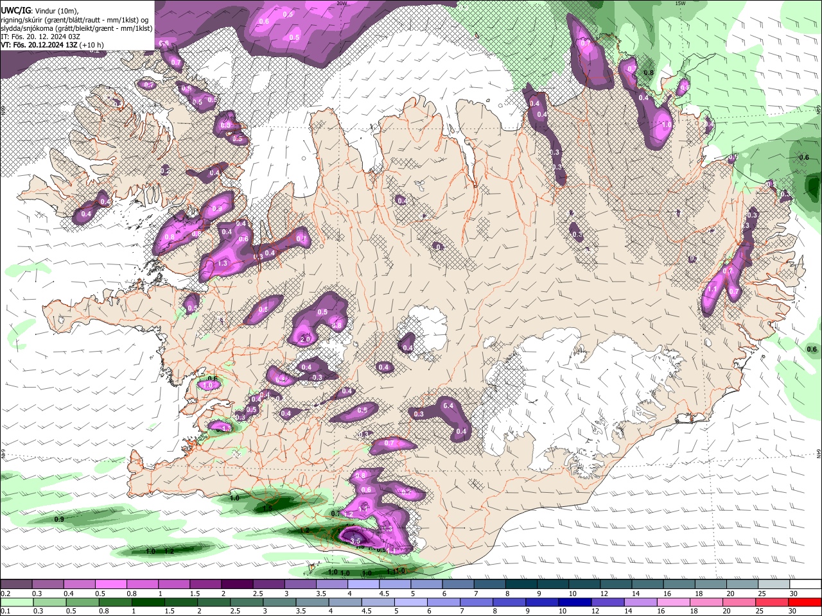Click the '18' tick label on snow scale
The width and height of the screenshot is (822, 616).
[698, 594]
